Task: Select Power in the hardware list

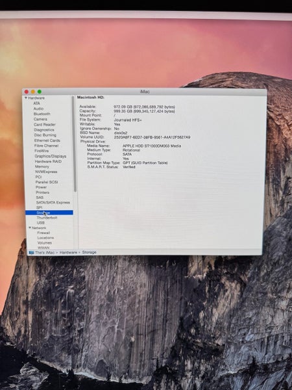Action: pyautogui.click(x=42, y=187)
